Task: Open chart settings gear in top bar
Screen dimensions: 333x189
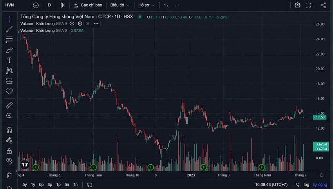Action: (x=297, y=5)
